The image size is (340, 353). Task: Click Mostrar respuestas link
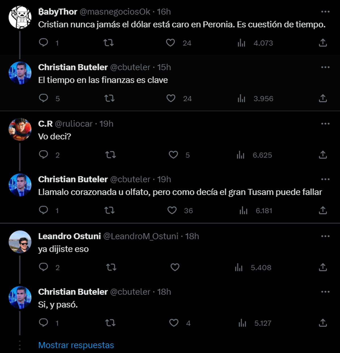(x=76, y=345)
